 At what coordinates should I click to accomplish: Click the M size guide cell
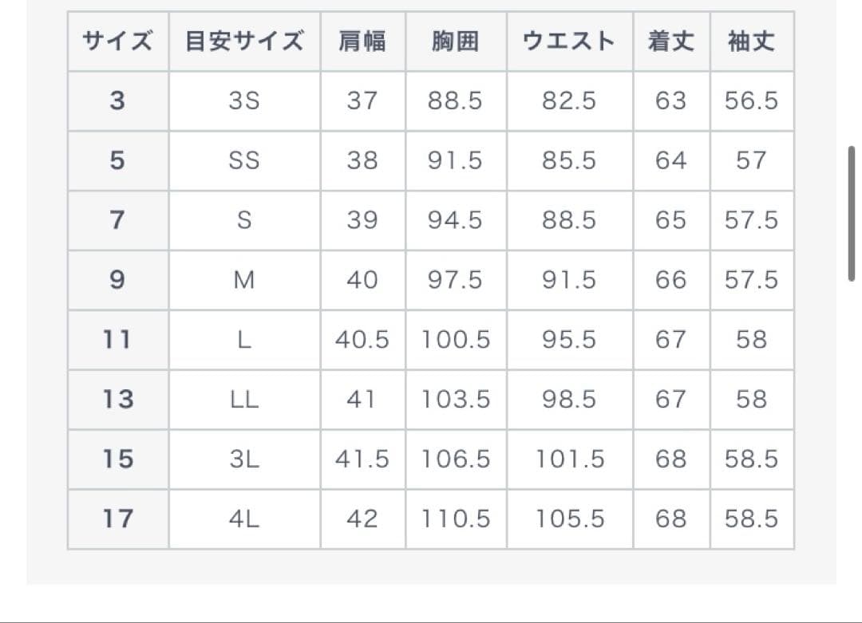[x=244, y=280]
